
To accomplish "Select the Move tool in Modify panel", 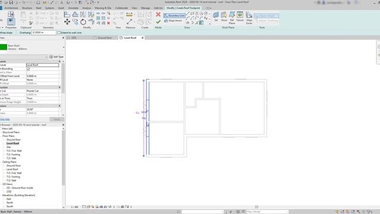I will pos(67,22).
